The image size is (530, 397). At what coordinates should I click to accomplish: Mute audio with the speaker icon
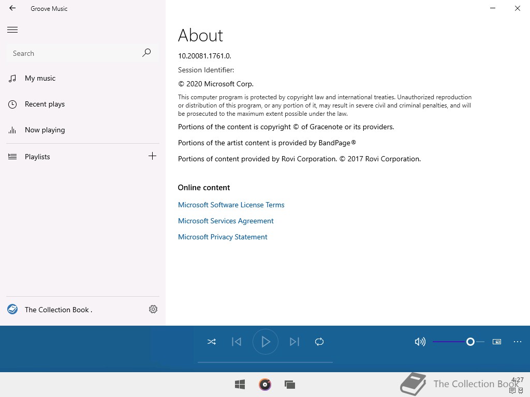click(x=420, y=342)
